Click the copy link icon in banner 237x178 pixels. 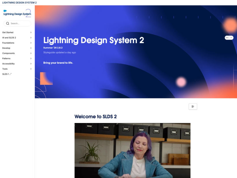(227, 38)
